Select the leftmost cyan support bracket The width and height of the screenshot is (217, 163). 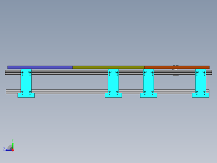[26, 83]
